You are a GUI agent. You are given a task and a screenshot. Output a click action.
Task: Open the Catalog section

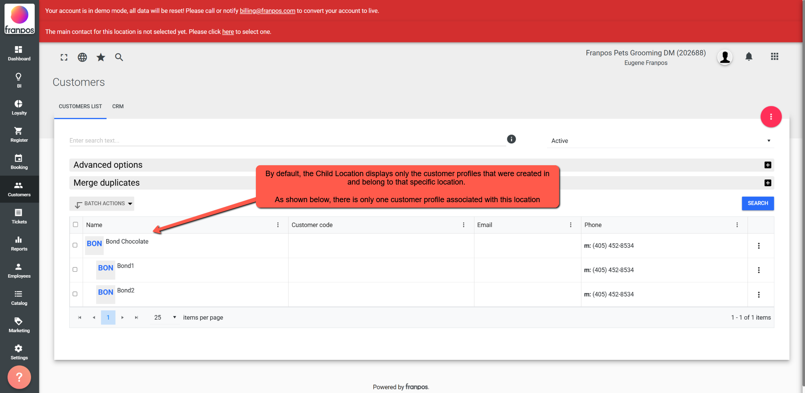(x=19, y=298)
